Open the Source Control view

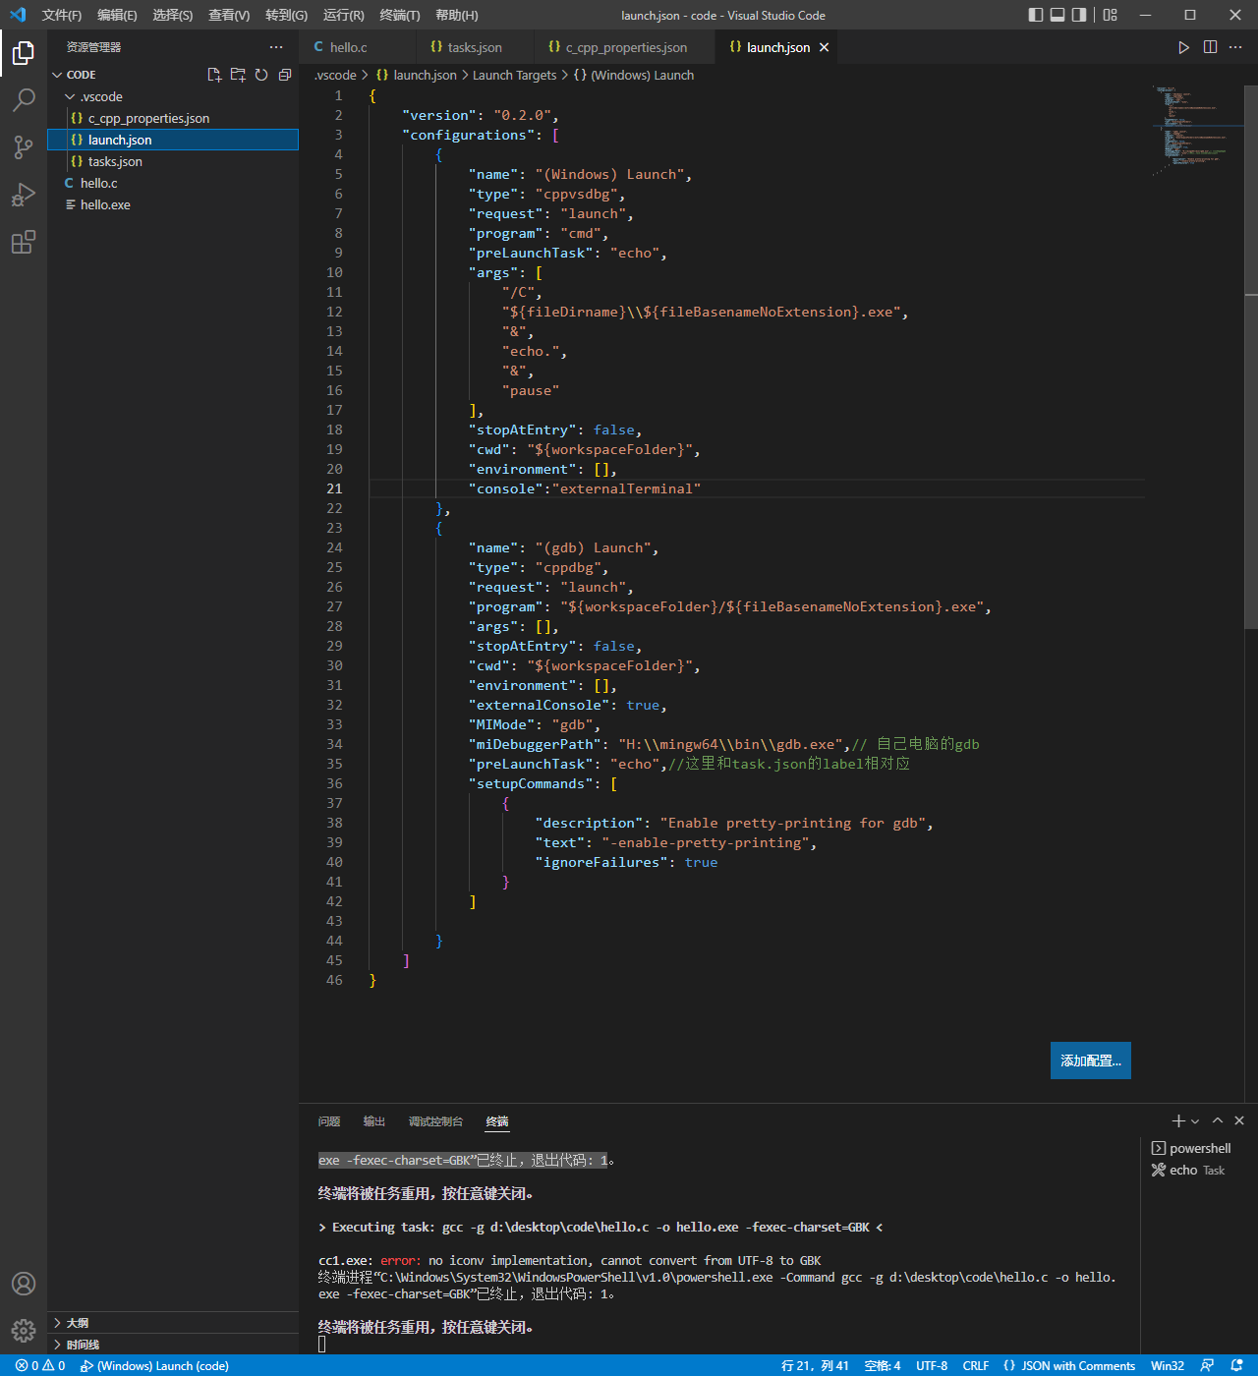(24, 147)
